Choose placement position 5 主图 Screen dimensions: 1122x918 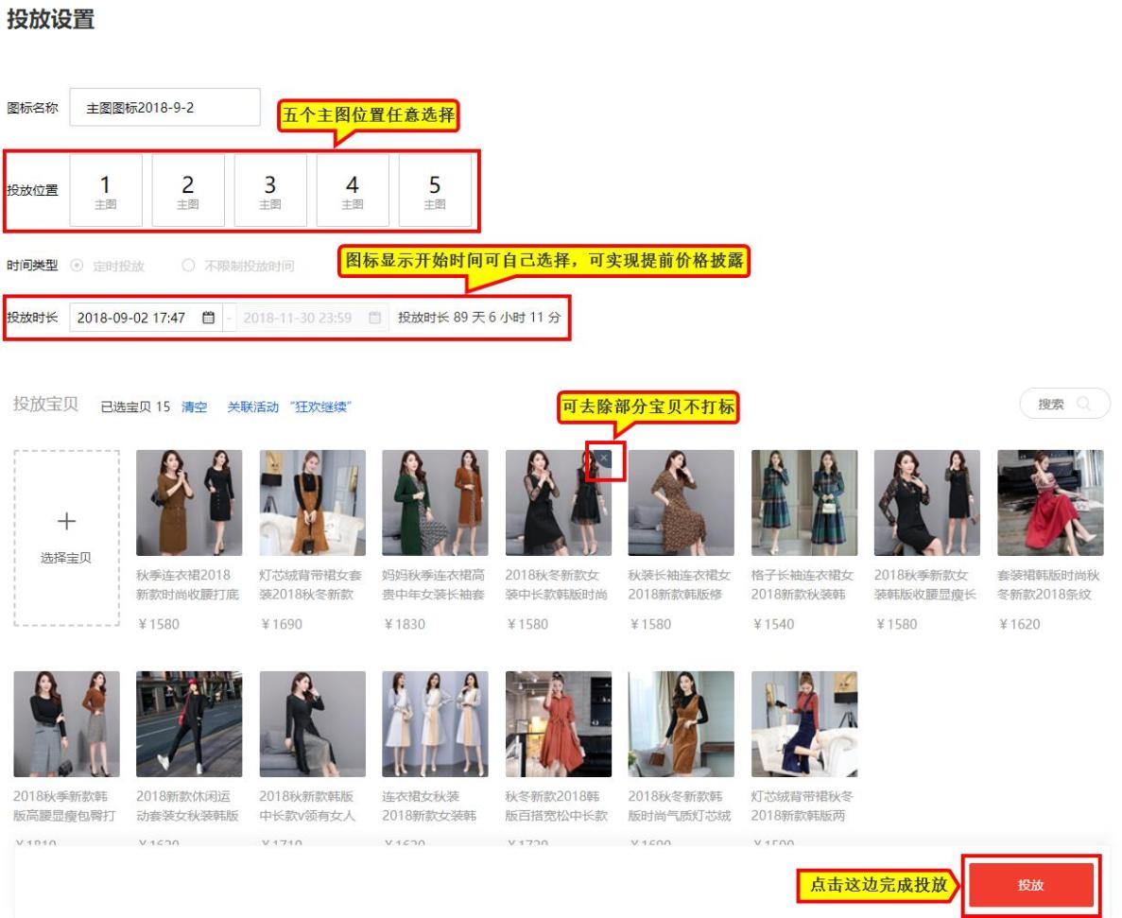pos(435,190)
